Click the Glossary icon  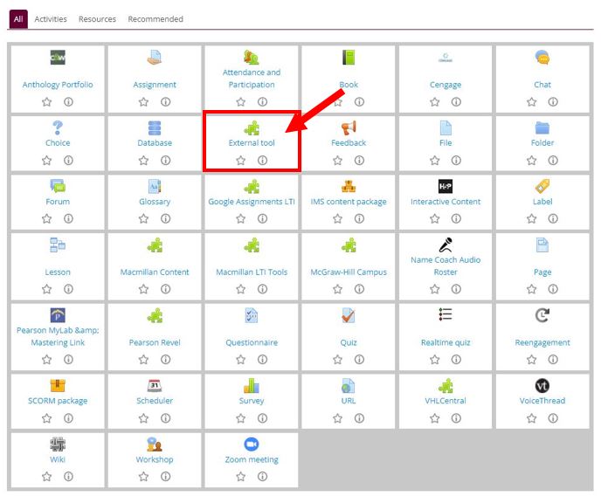point(155,187)
